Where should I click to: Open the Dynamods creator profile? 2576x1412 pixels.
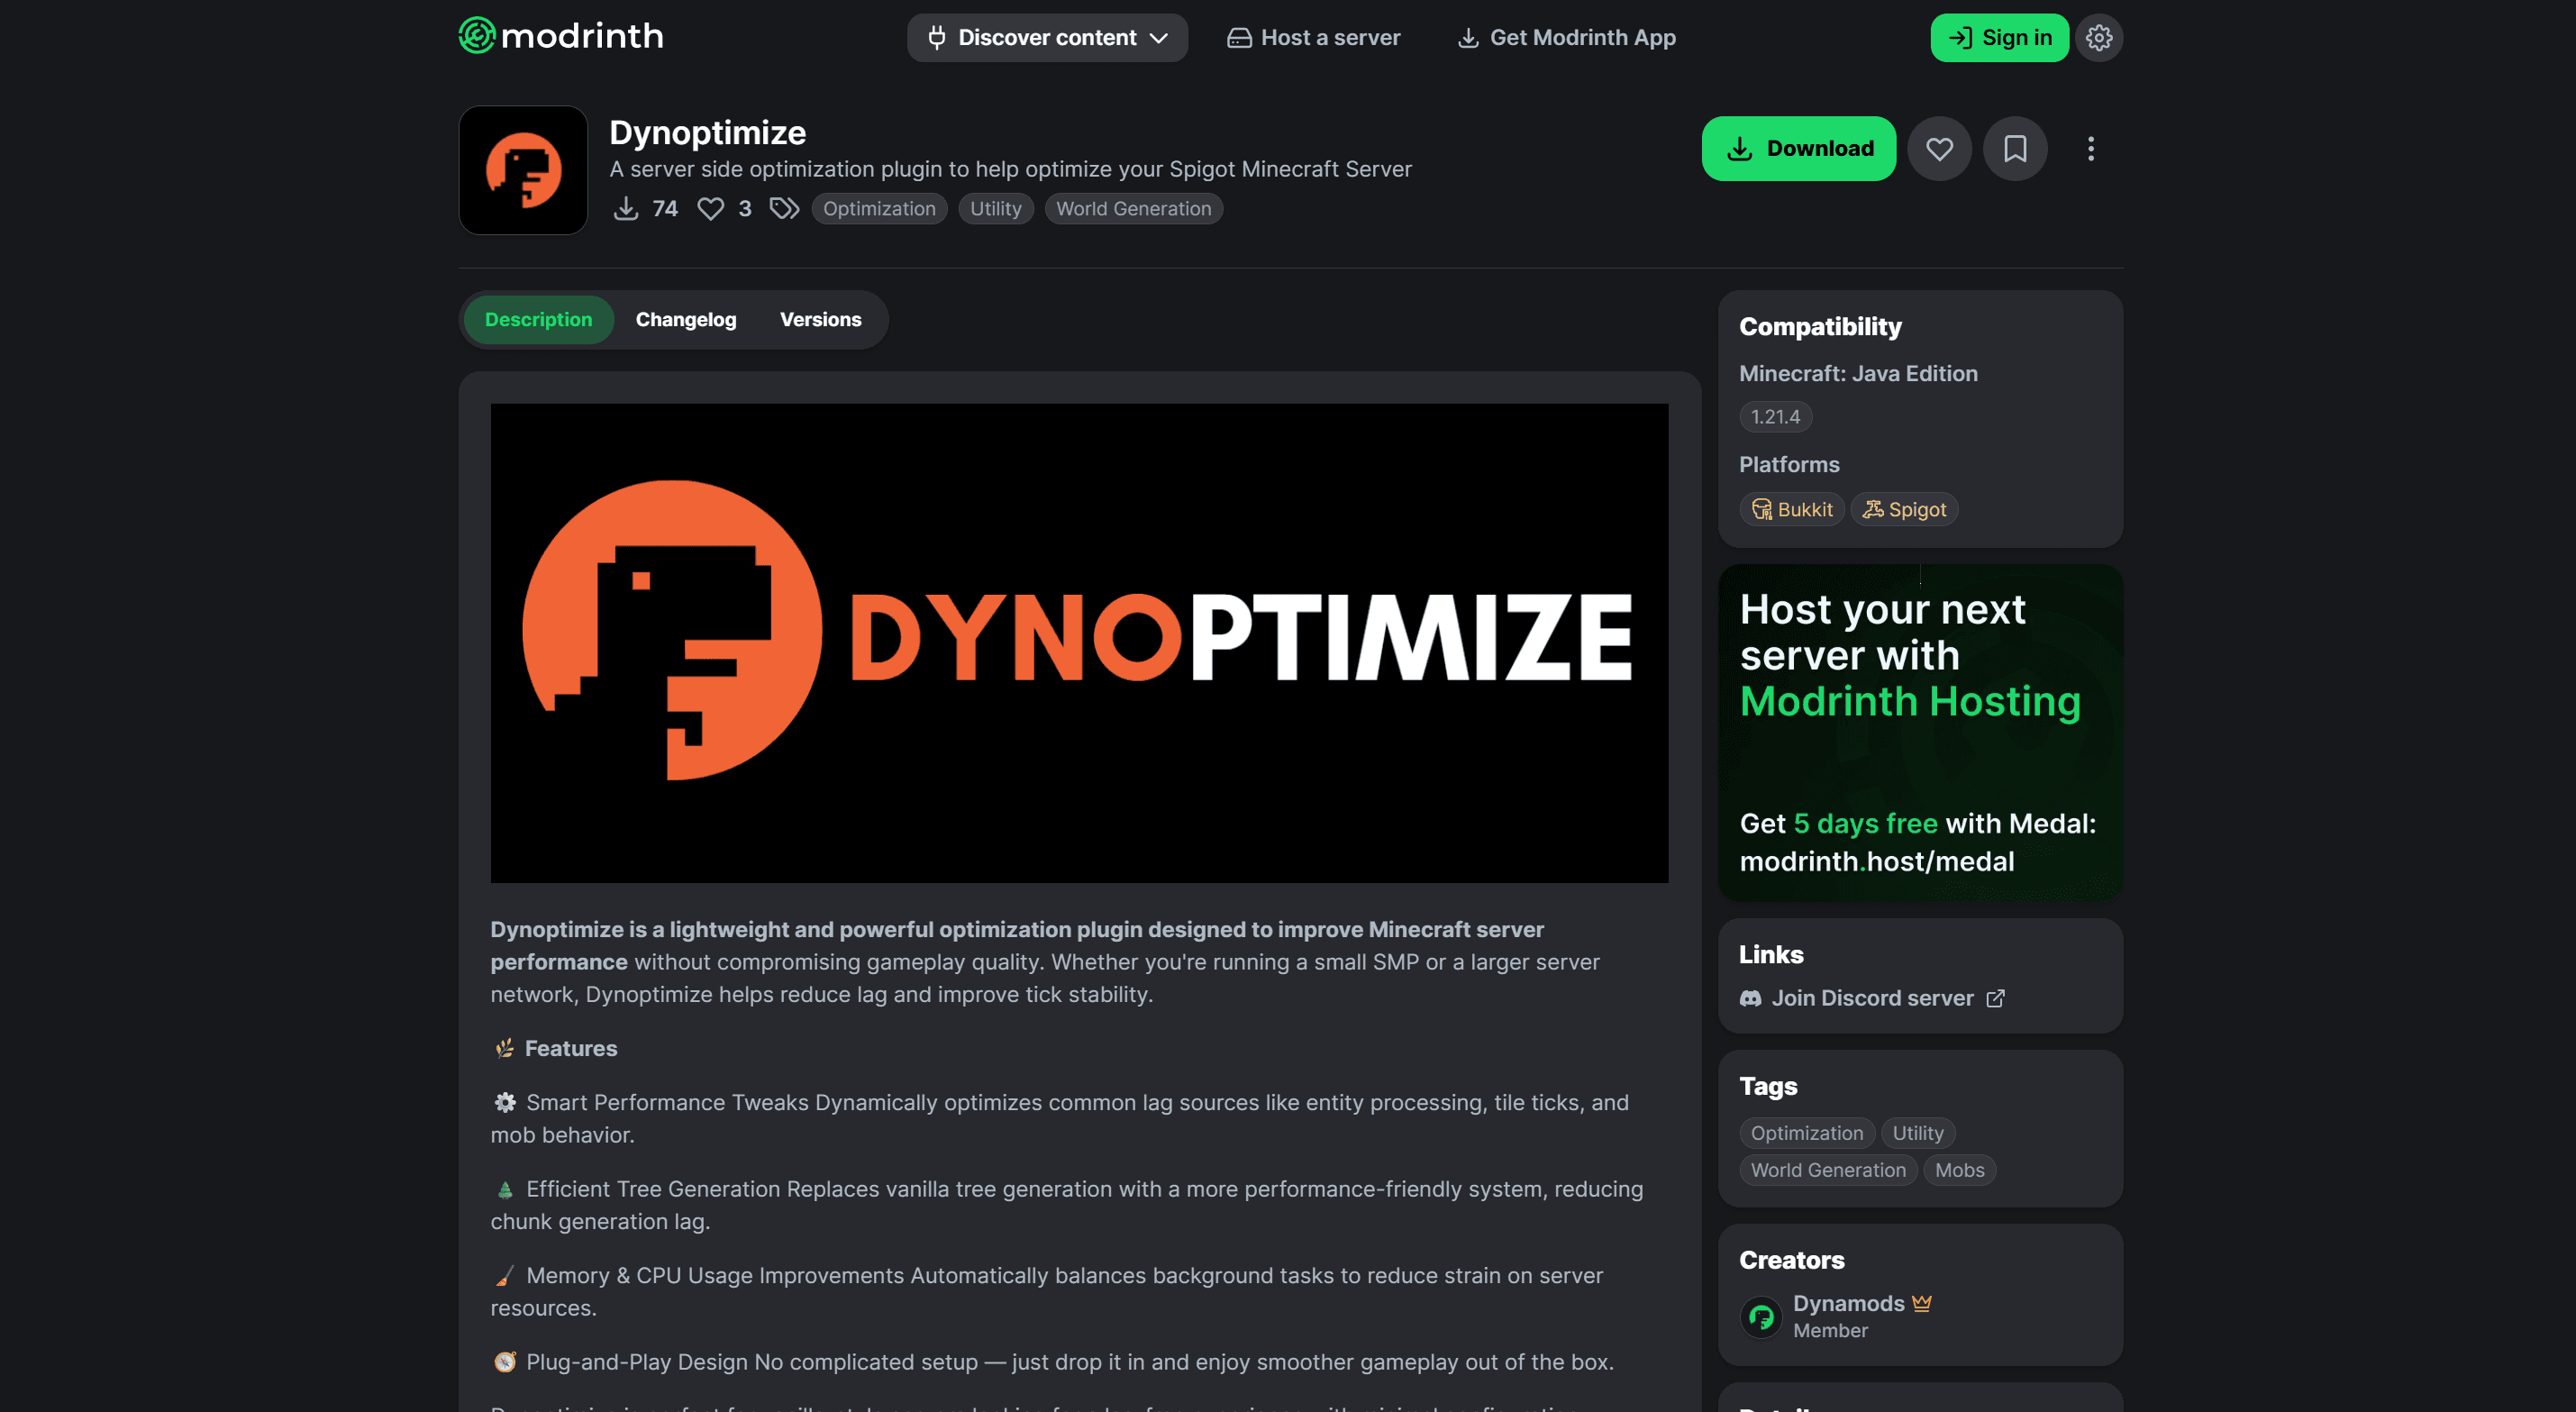point(1847,1302)
